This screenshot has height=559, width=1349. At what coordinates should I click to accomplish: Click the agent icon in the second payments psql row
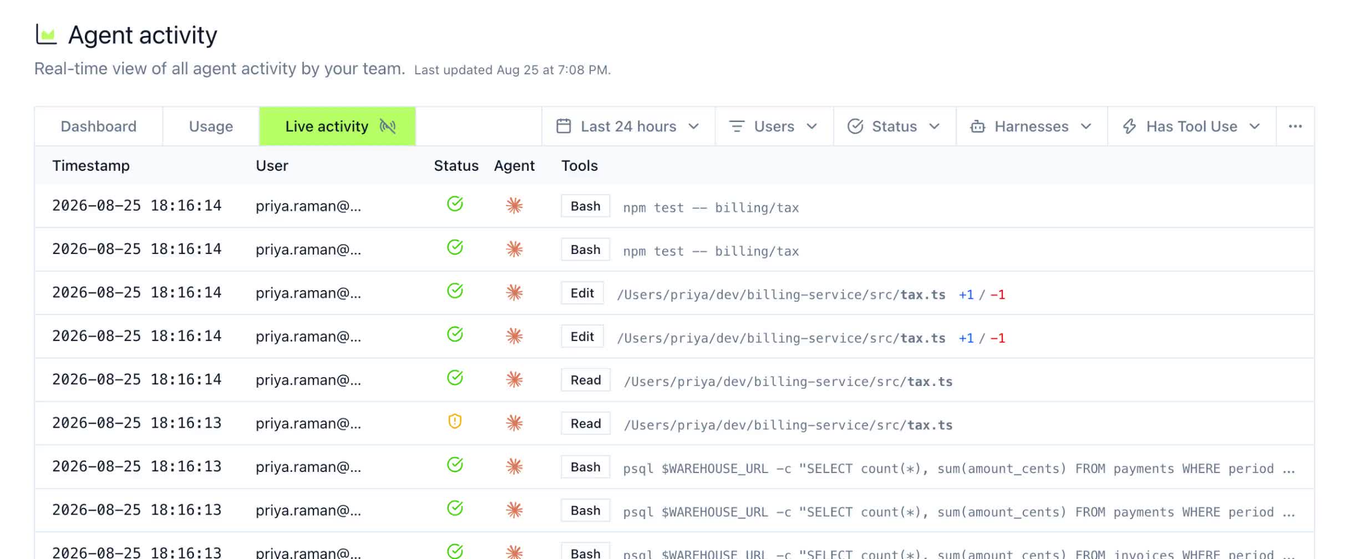click(514, 510)
